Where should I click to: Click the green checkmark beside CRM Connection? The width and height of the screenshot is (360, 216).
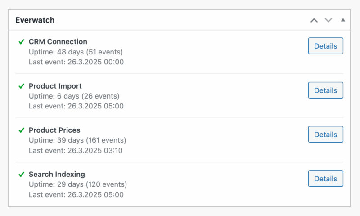21,42
